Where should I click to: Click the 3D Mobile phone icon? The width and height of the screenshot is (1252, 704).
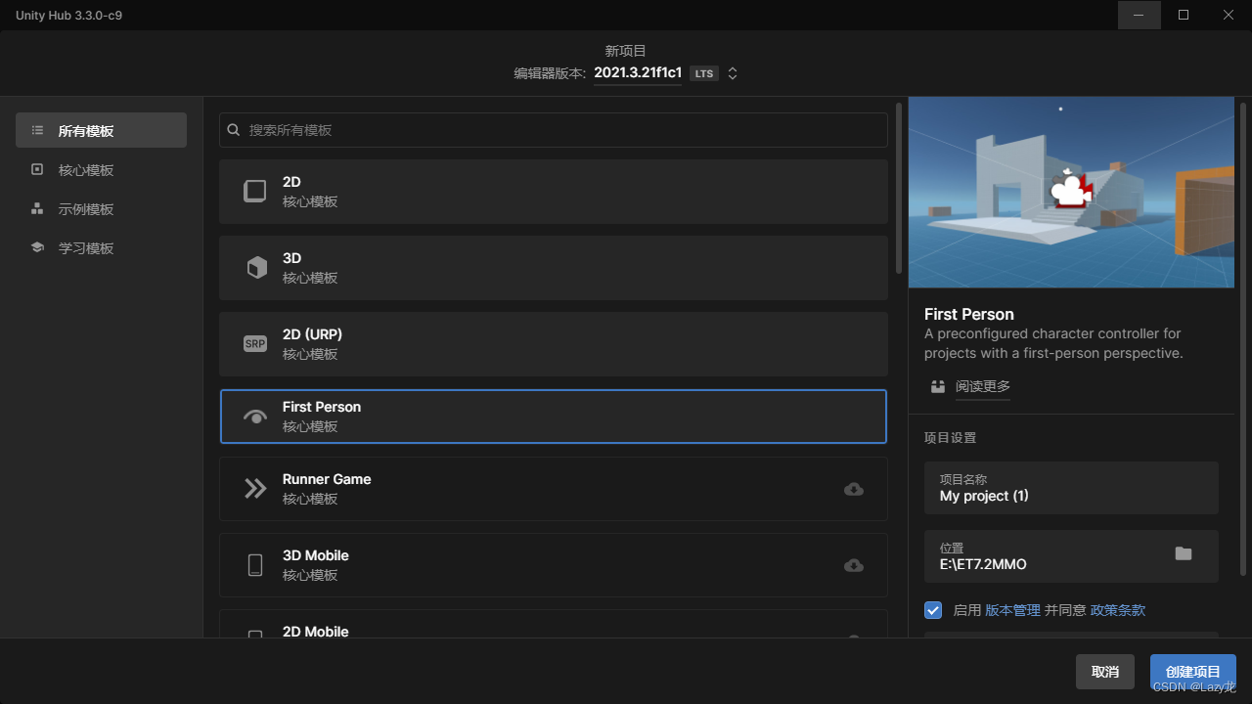pyautogui.click(x=255, y=565)
